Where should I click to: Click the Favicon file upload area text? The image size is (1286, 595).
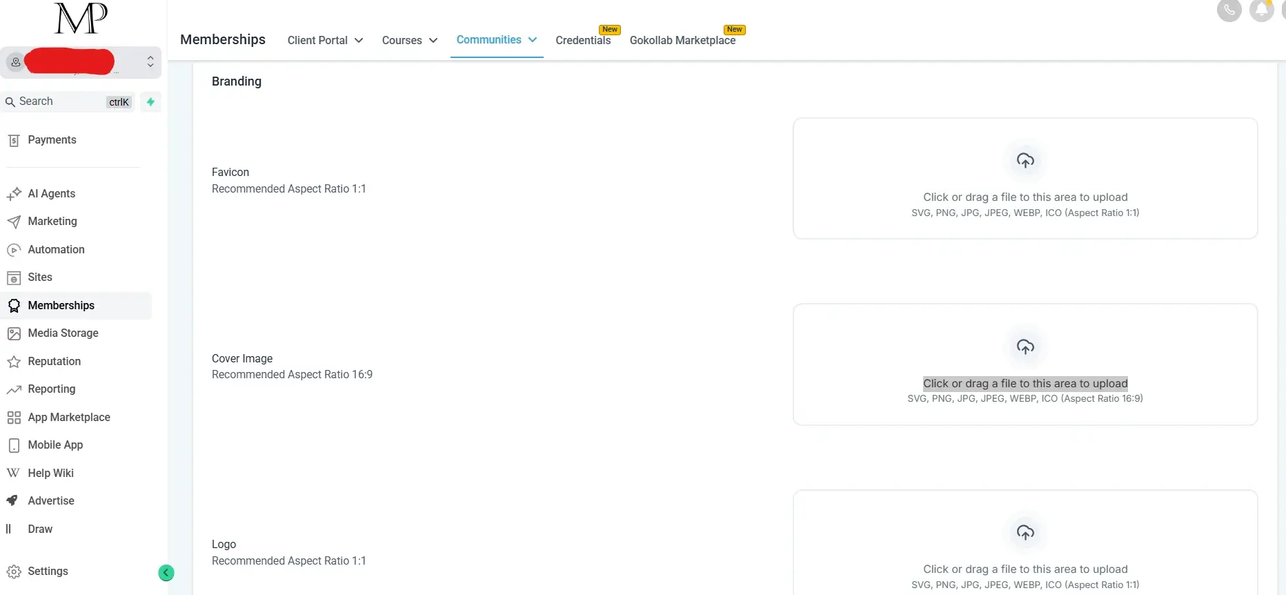[x=1025, y=197]
